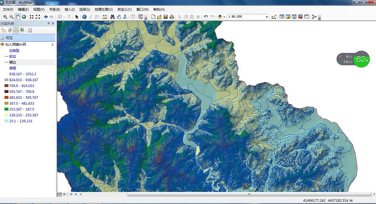Open the Find binoculars tool
Viewport: 376px width, 204px height.
[112, 17]
